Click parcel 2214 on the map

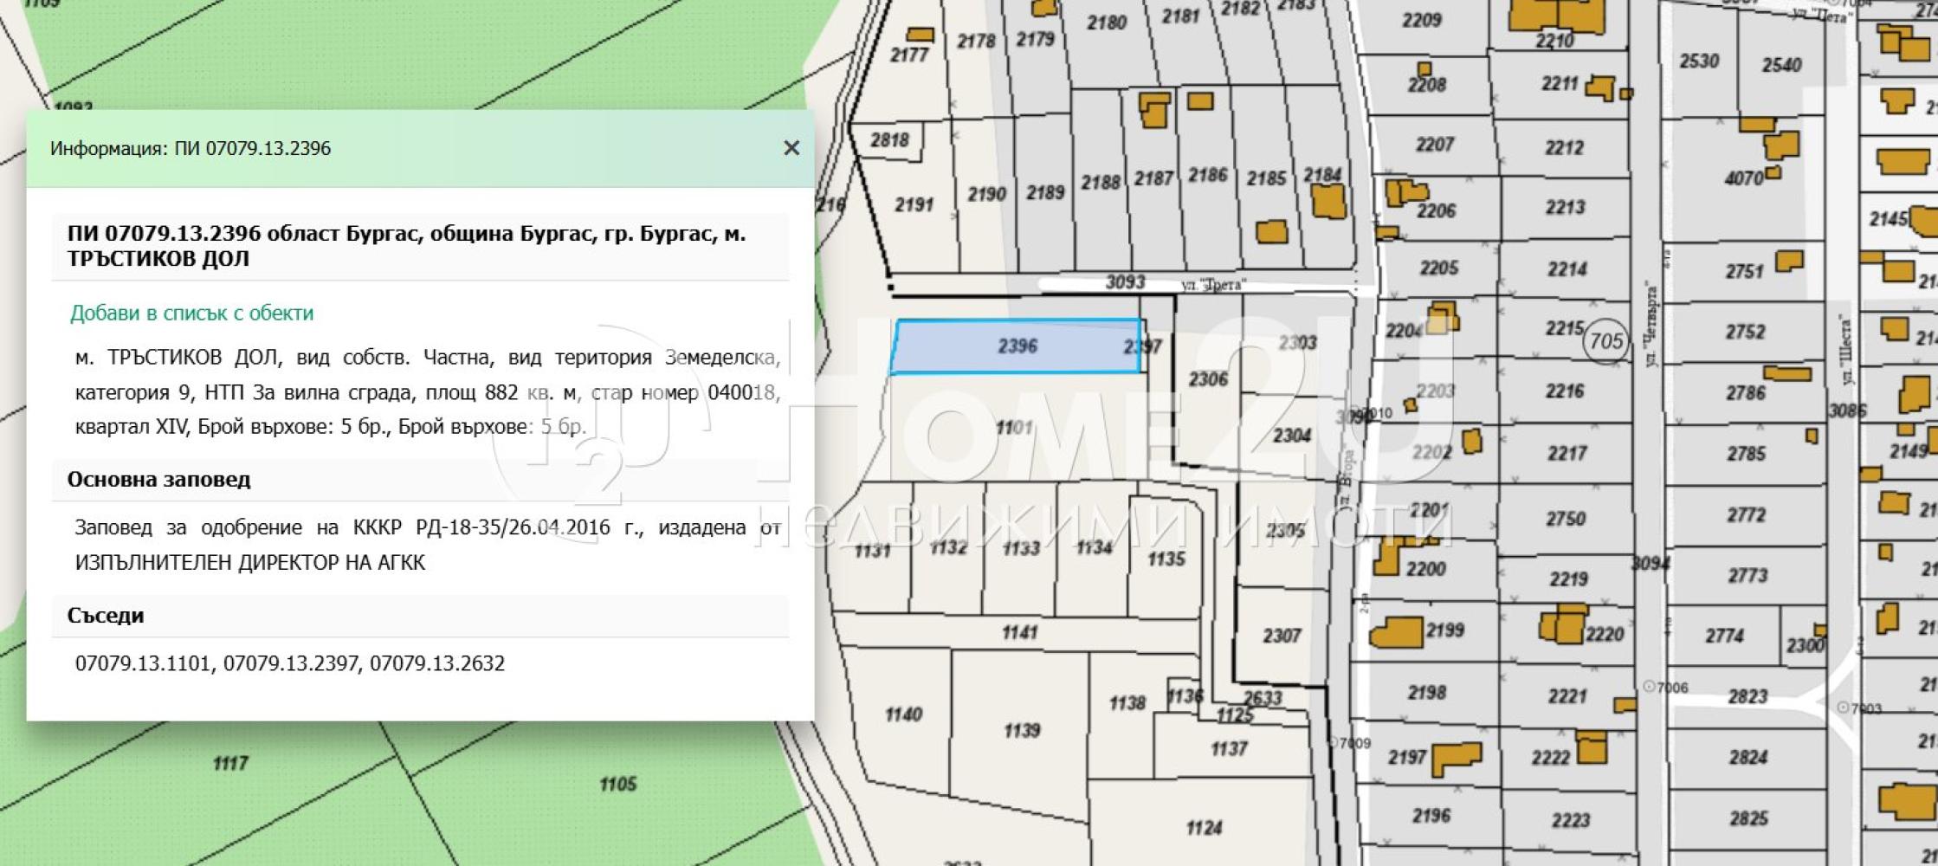click(x=1567, y=270)
